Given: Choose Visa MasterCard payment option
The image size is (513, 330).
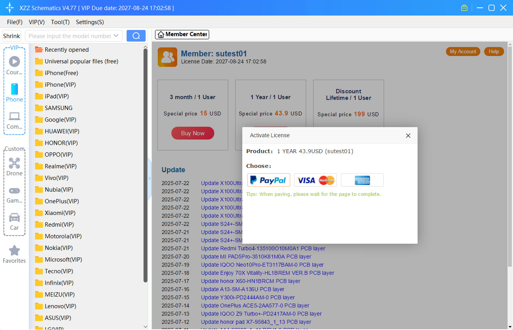Looking at the screenshot, I should (316, 180).
